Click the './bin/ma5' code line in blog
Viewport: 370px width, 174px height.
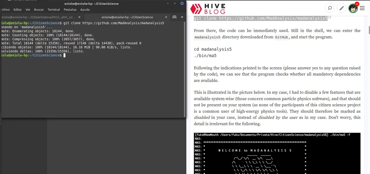click(x=205, y=56)
